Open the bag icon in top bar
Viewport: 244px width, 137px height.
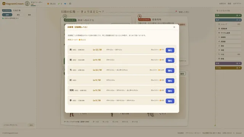[70, 3]
